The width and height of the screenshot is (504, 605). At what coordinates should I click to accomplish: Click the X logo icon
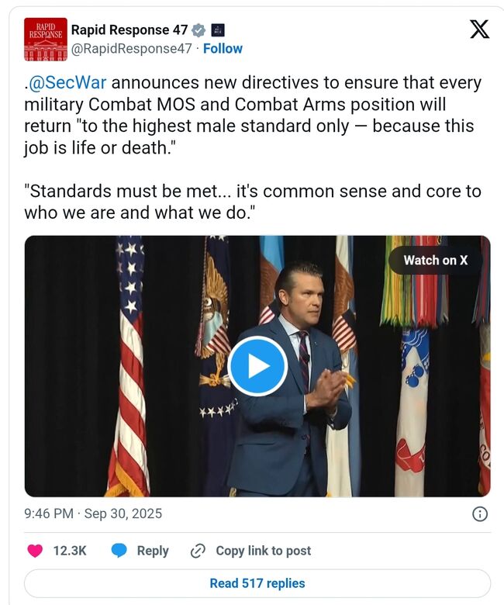pos(480,30)
